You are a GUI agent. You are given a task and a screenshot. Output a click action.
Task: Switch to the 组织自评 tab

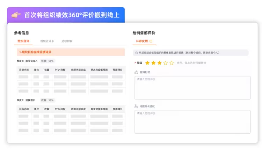(23, 41)
